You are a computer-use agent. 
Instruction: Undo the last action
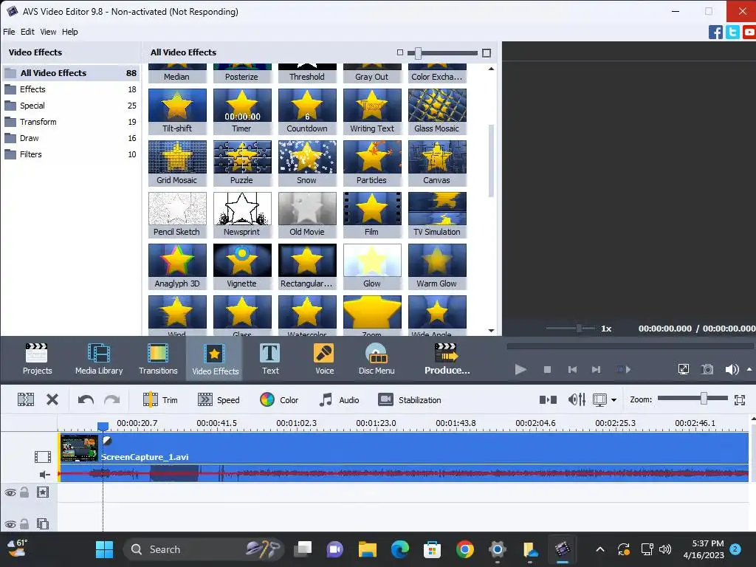(x=86, y=399)
